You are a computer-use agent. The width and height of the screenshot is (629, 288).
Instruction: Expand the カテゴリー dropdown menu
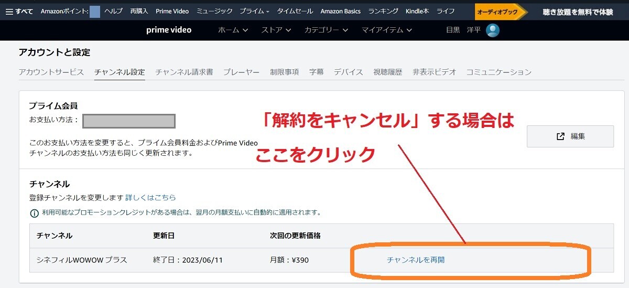click(x=326, y=30)
